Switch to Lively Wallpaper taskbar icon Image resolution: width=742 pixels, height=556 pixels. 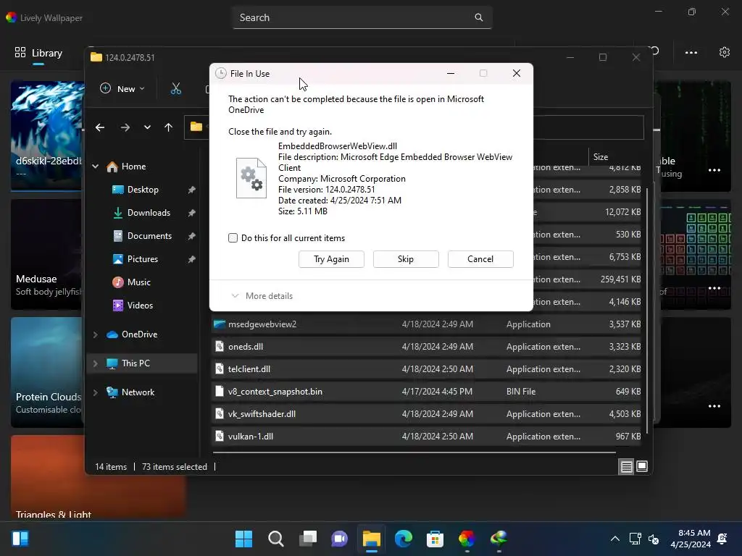click(x=467, y=539)
